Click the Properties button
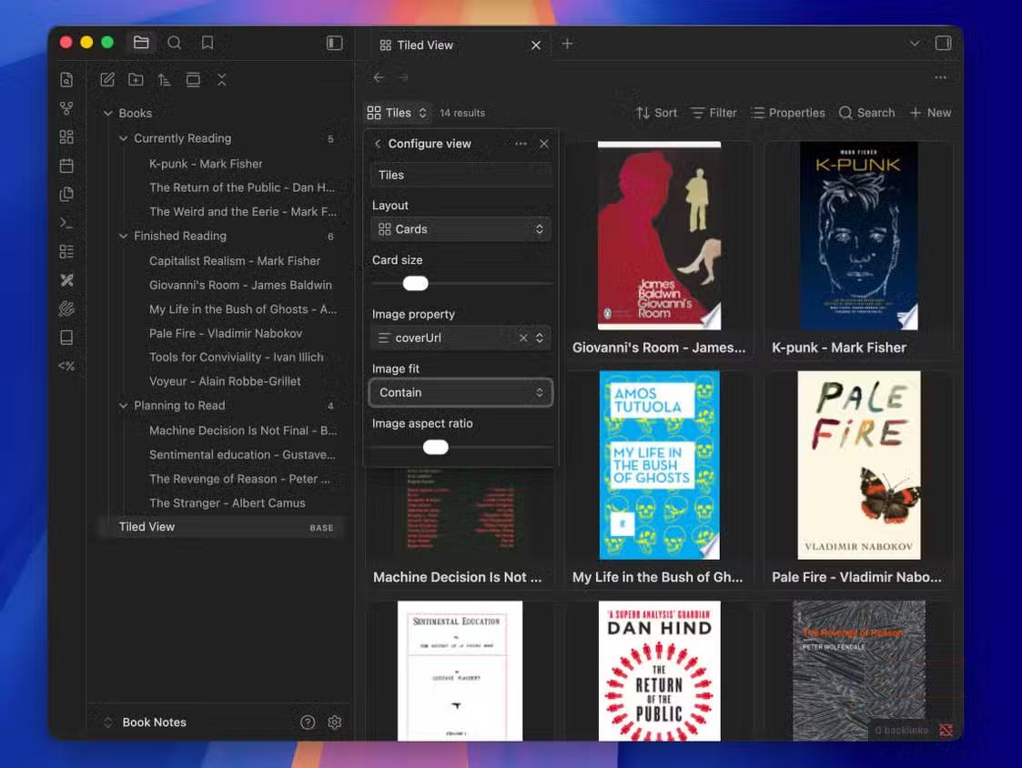The width and height of the screenshot is (1022, 768). pyautogui.click(x=788, y=113)
